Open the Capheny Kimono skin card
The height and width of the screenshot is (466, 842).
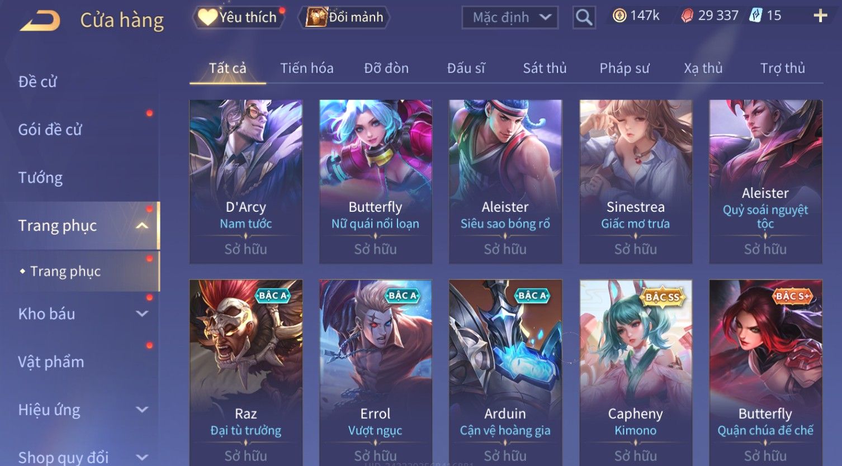(635, 373)
